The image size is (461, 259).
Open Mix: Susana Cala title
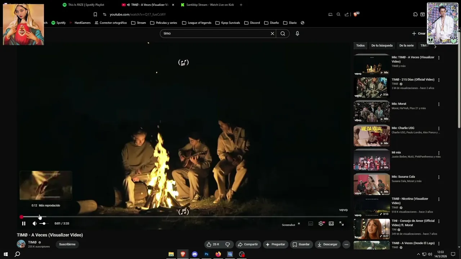click(403, 177)
